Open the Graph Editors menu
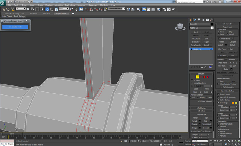 point(69,5)
